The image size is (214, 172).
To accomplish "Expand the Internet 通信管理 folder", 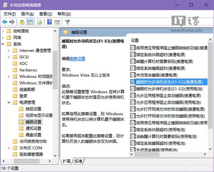I will 9,51.
